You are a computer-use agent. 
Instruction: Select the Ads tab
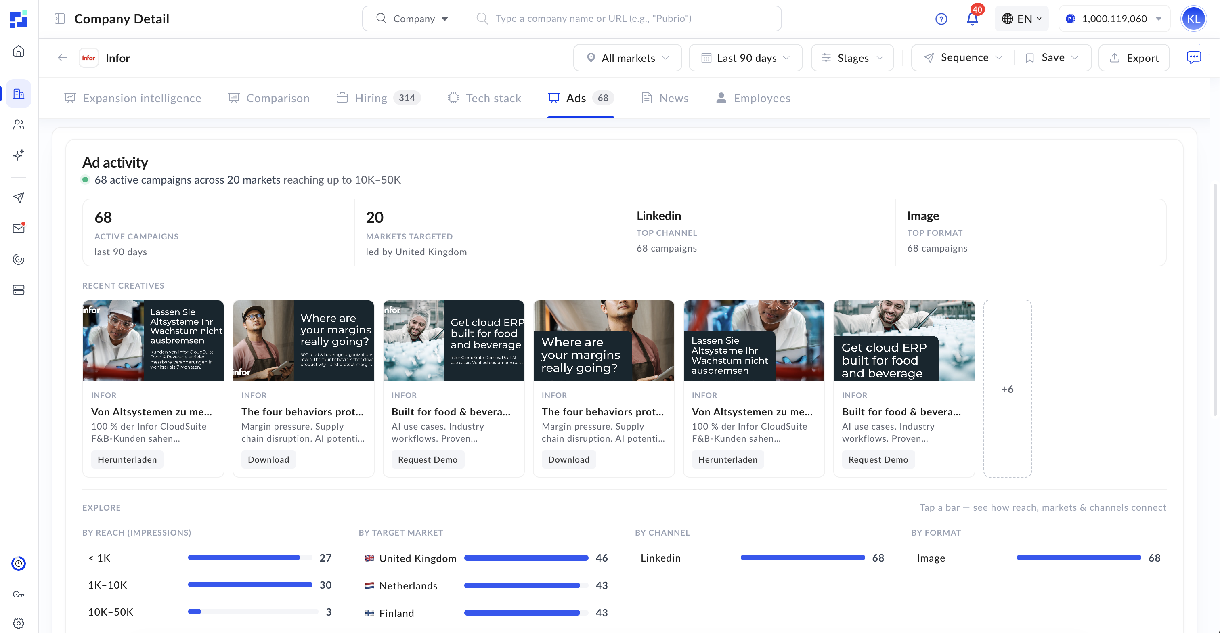coord(581,98)
